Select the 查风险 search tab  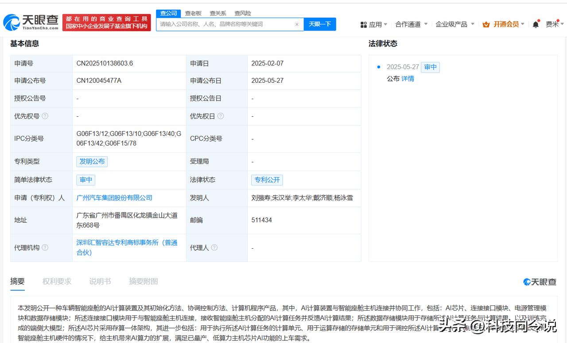243,13
